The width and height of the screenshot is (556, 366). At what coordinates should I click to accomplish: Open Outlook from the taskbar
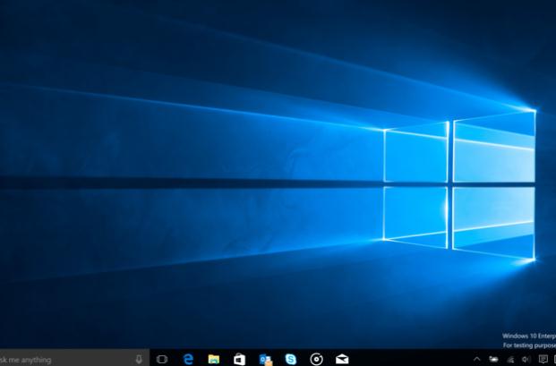pyautogui.click(x=265, y=360)
